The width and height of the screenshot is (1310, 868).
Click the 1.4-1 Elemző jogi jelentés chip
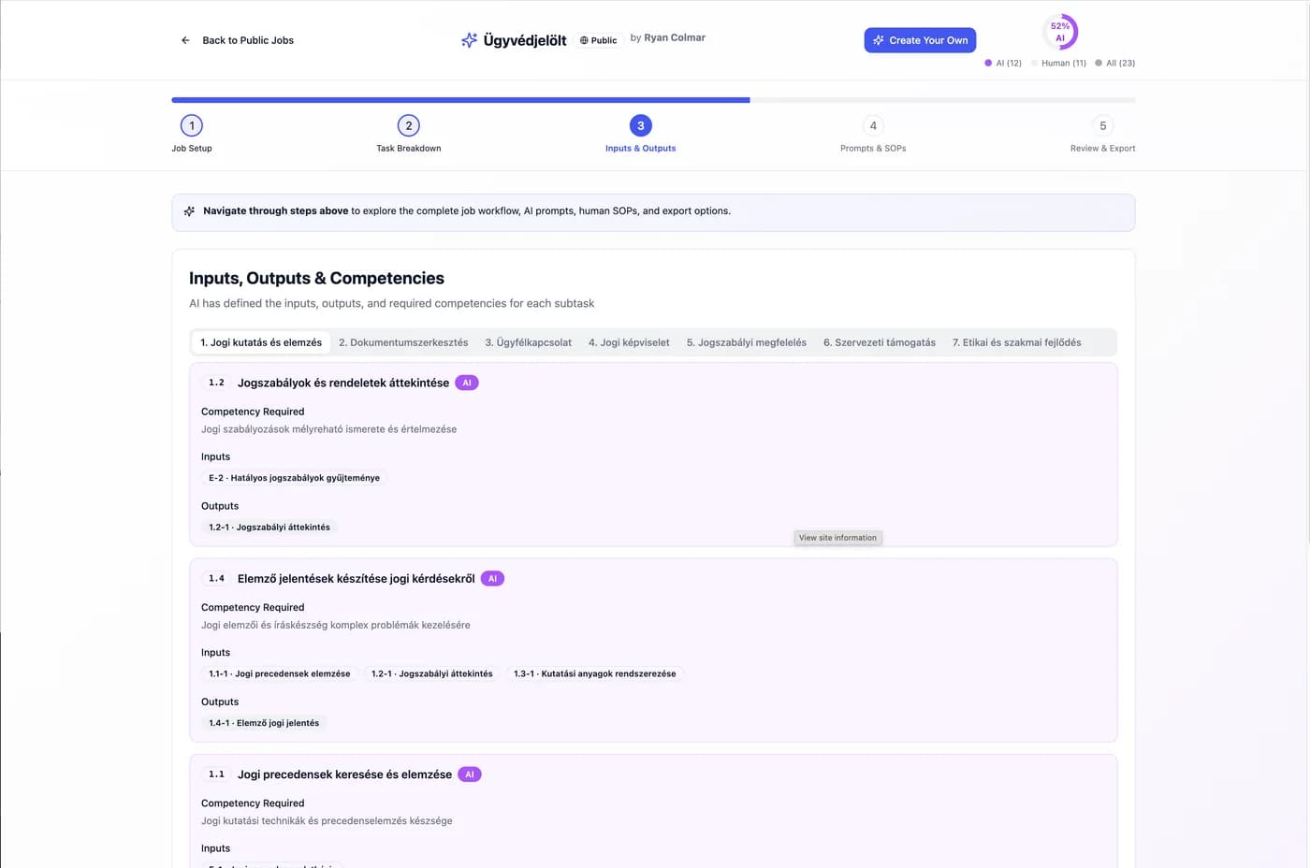(x=264, y=723)
